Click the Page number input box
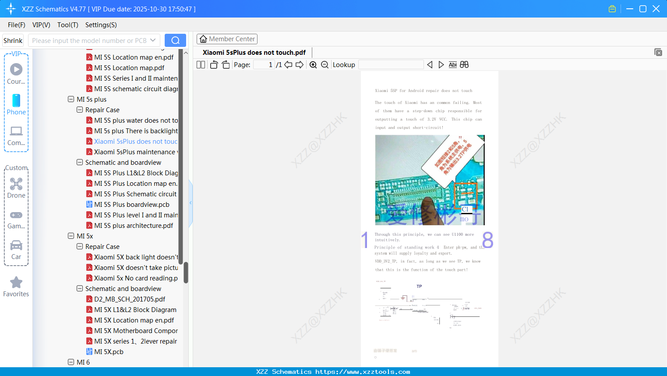 264,65
